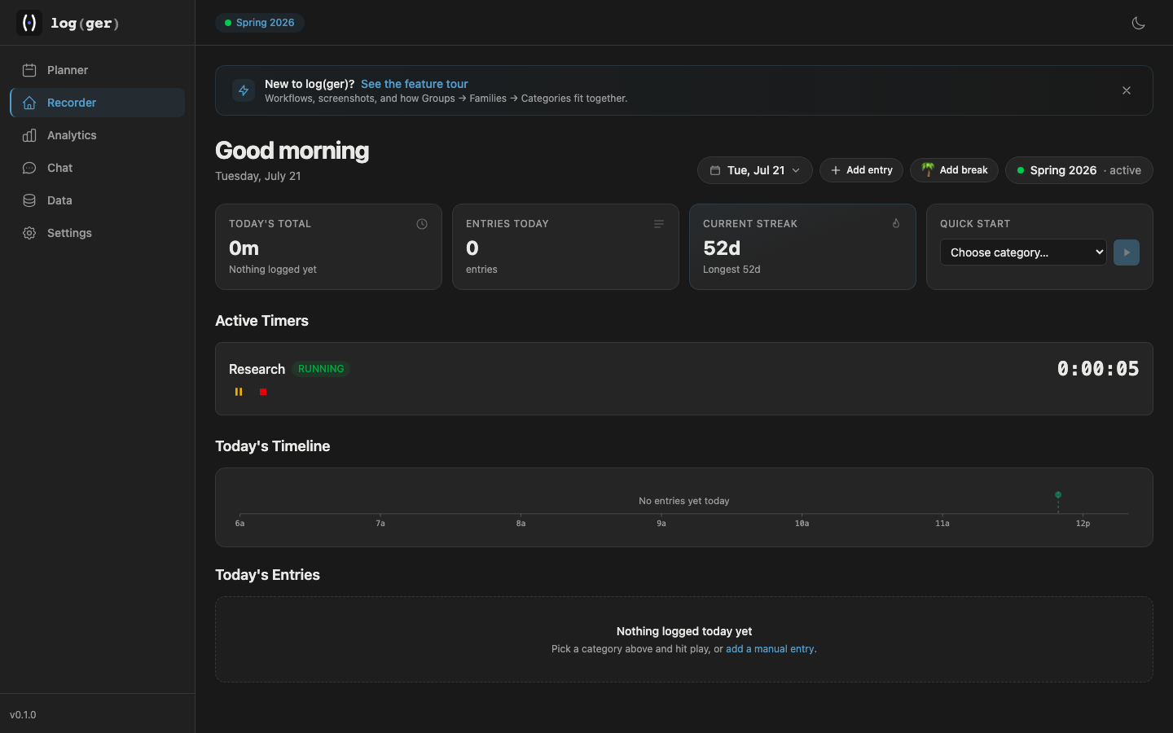Click the 52d streak value
This screenshot has width=1173, height=733.
pos(722,248)
